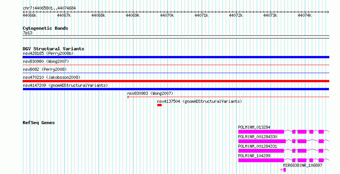340x174 pixels.
Task: Click the 44067k ruler tick label
Action: (x=64, y=15)
